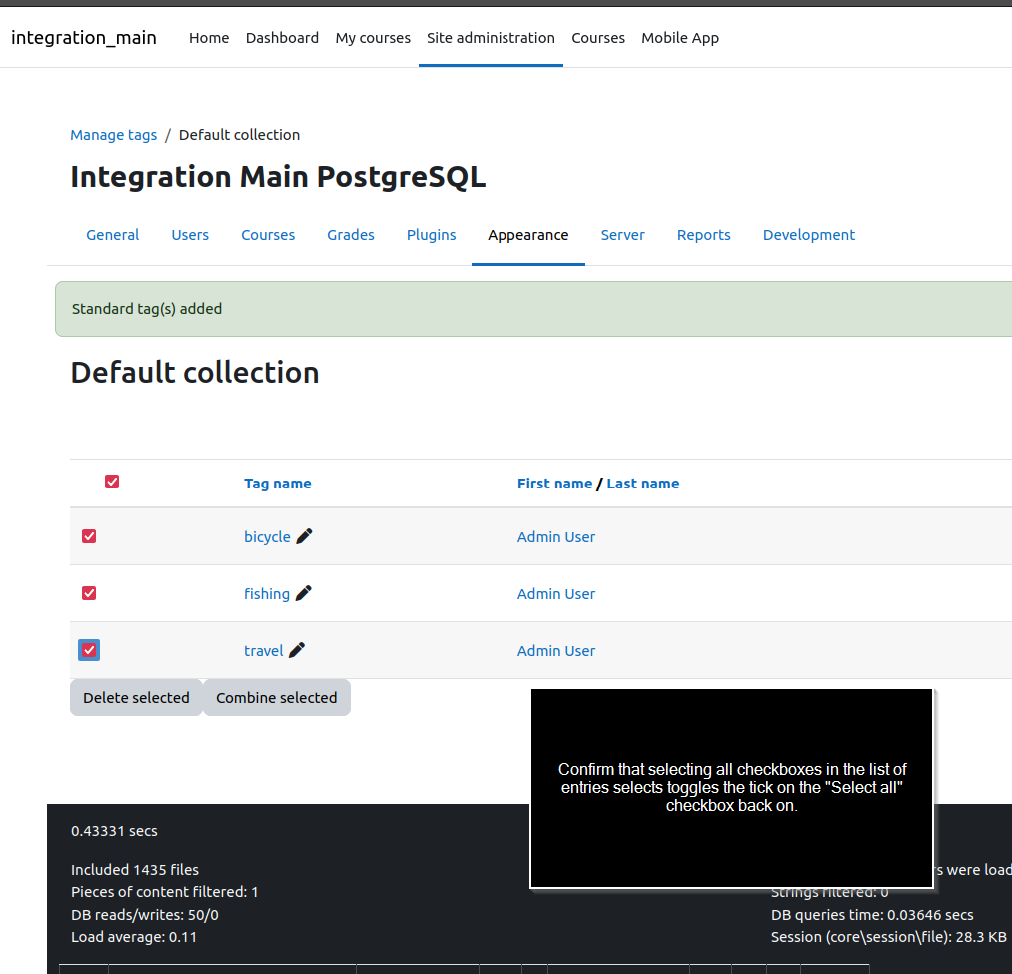
Task: Click the Combine selected button
Action: (x=277, y=697)
